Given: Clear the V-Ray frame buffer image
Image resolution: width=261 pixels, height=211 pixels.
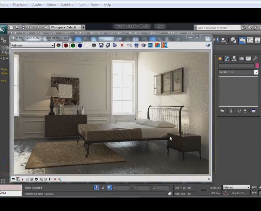Looking at the screenshot, I should [122, 45].
